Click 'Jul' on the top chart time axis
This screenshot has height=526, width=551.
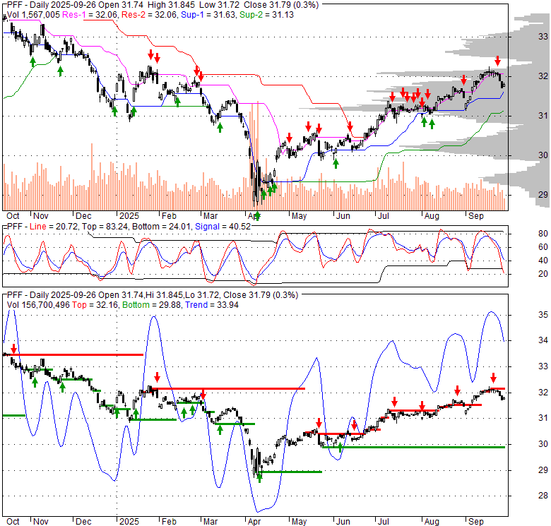383,216
